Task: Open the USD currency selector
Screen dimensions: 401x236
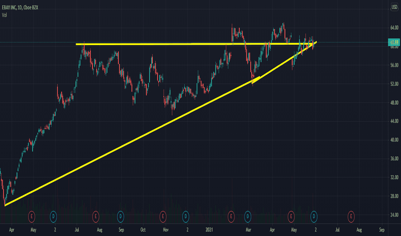Action: click(x=395, y=7)
